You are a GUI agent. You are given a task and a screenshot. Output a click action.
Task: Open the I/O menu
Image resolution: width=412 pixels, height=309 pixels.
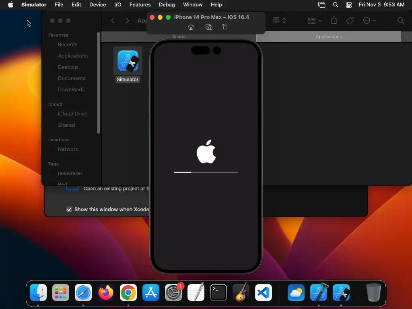pos(118,5)
